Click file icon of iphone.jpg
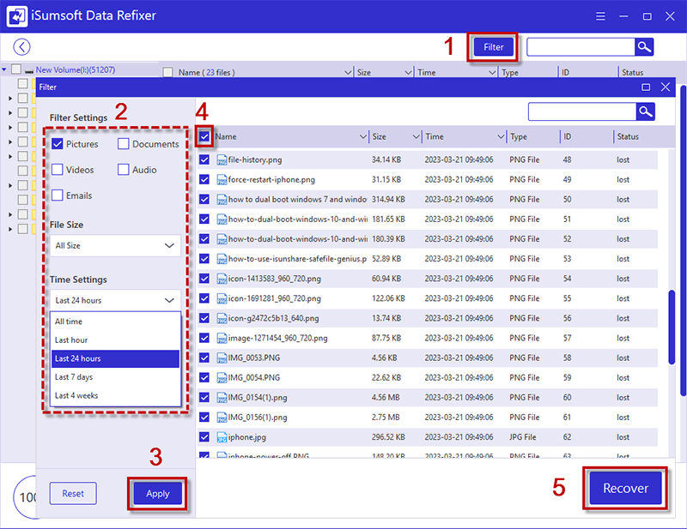The image size is (687, 529). click(222, 436)
